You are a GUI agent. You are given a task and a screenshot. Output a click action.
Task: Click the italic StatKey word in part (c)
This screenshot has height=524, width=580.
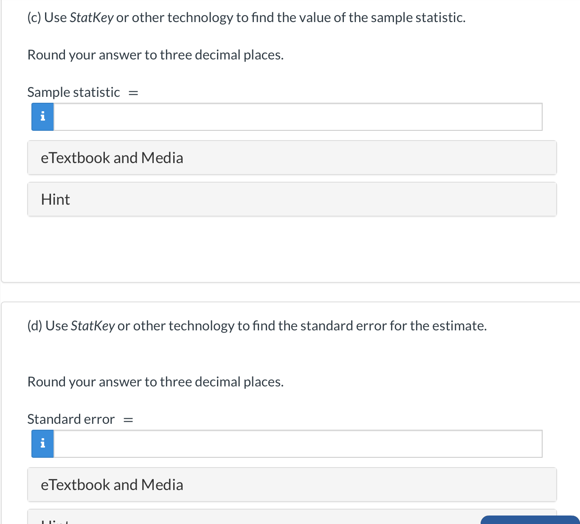pos(91,17)
